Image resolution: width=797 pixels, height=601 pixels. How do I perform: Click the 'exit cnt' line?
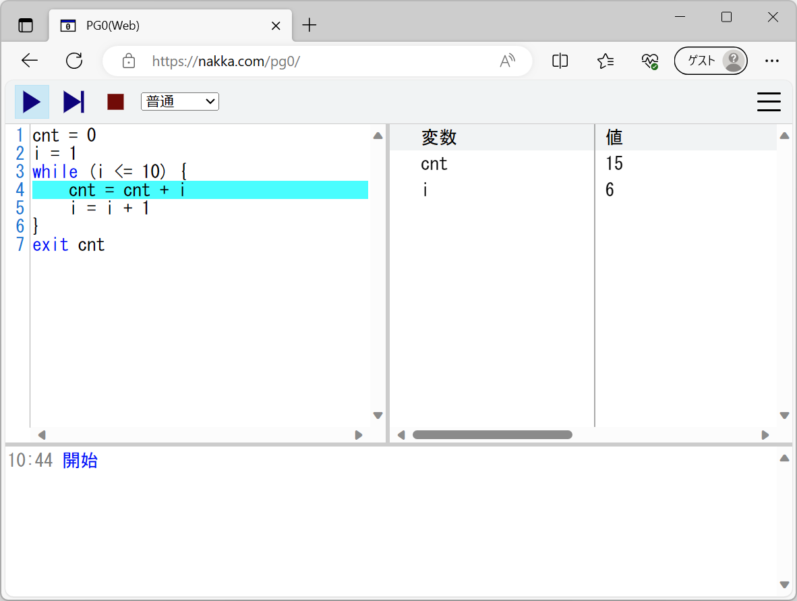click(x=69, y=245)
